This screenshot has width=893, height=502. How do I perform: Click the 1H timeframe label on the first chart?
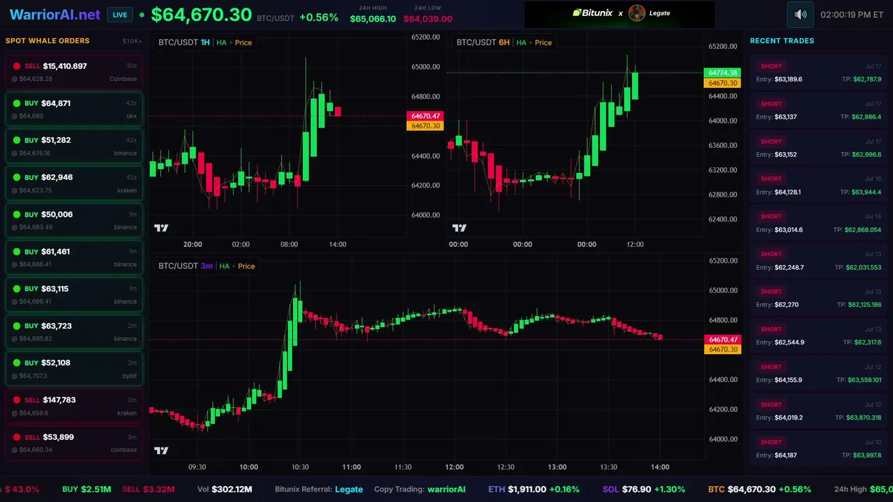[x=205, y=43]
